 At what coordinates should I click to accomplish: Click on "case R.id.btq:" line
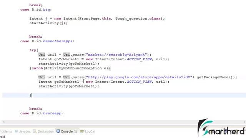point(36,10)
